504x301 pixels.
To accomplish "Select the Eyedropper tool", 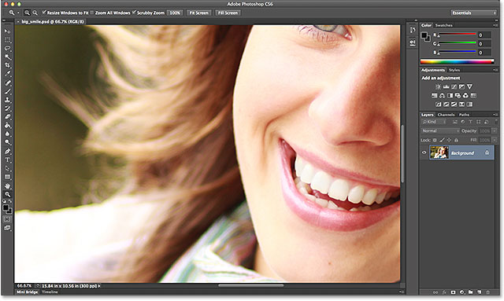I will (7, 74).
